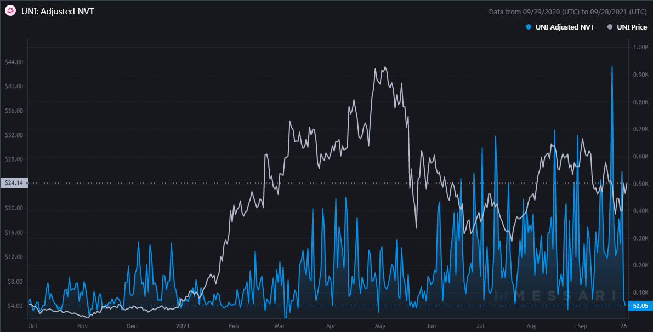Click the 52.05 current NVT value label
This screenshot has height=332, width=653.
640,306
